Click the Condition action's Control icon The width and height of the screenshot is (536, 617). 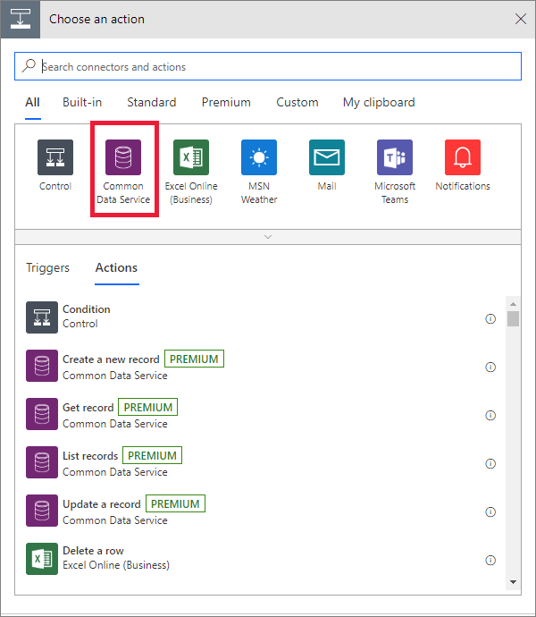tap(42, 317)
